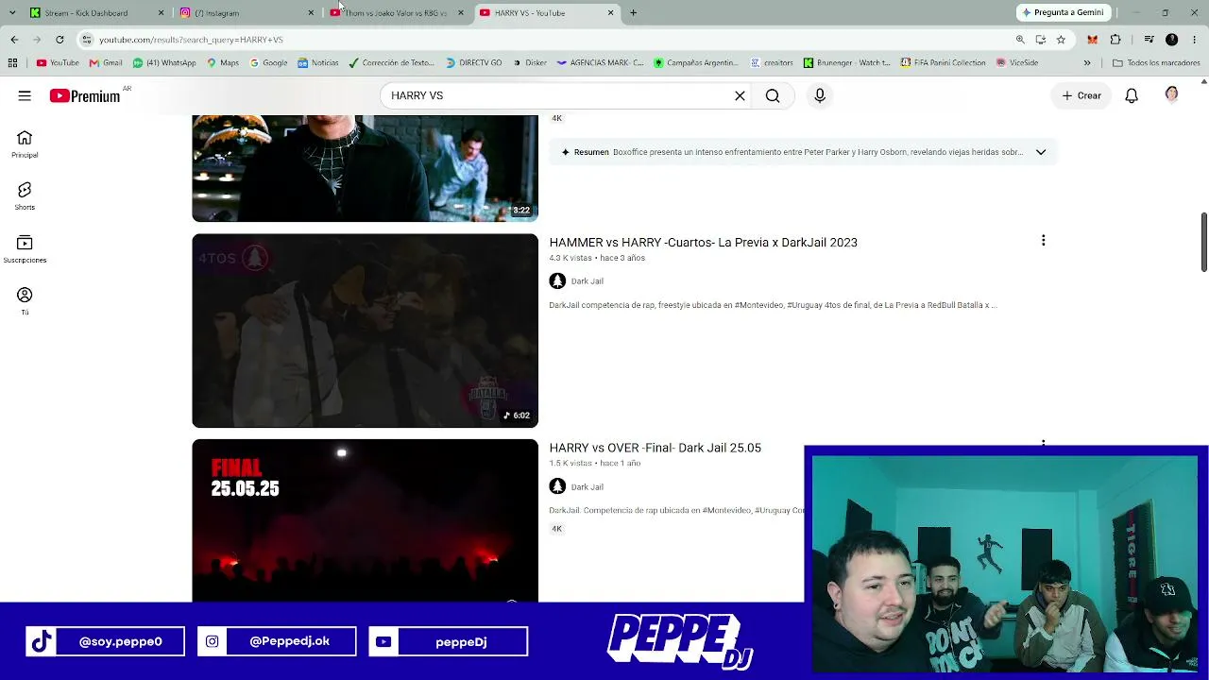Open Principal home in sidebar
Image resolution: width=1209 pixels, height=680 pixels.
25,144
